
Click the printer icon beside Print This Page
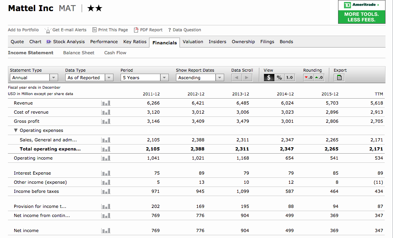pyautogui.click(x=94, y=30)
